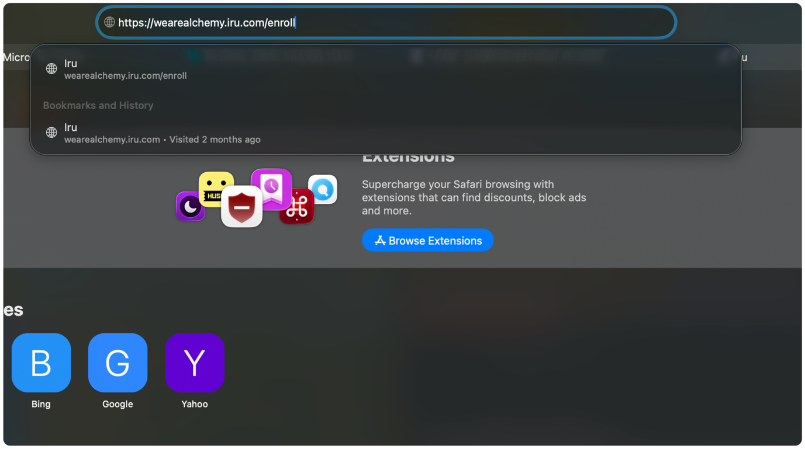The height and width of the screenshot is (449, 805).
Task: Click the red command-key extension icon
Action: tap(297, 207)
